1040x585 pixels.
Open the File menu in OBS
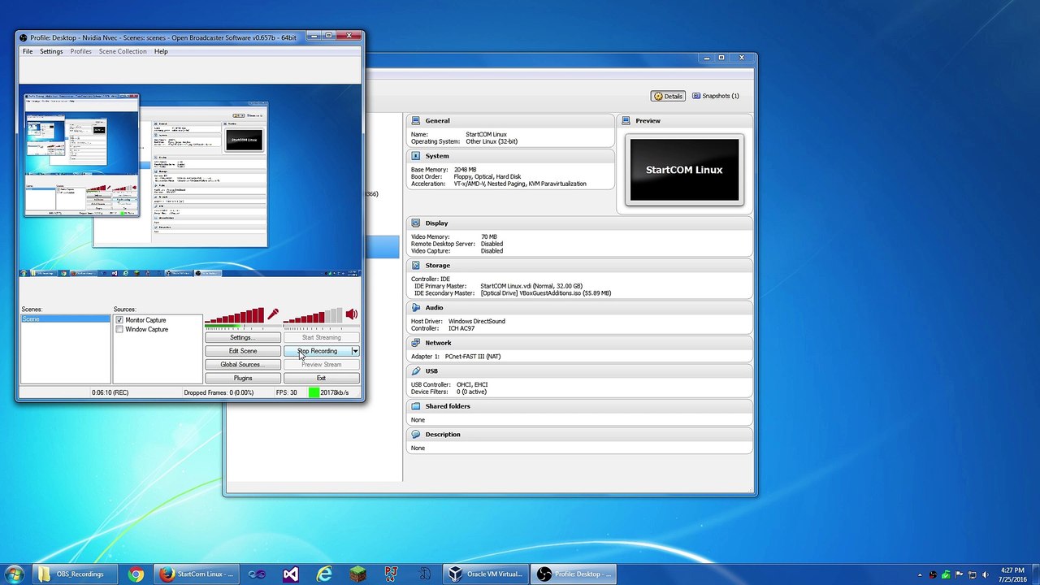pos(28,51)
